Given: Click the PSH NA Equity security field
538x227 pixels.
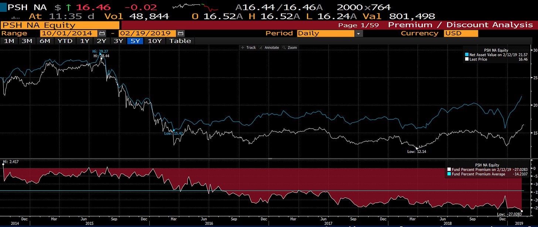Looking at the screenshot, I should click(60, 25).
